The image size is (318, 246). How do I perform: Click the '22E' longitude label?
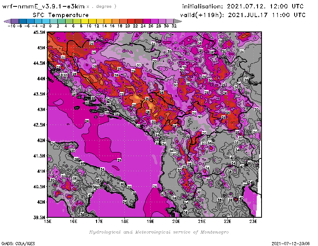pyautogui.click(x=227, y=221)
